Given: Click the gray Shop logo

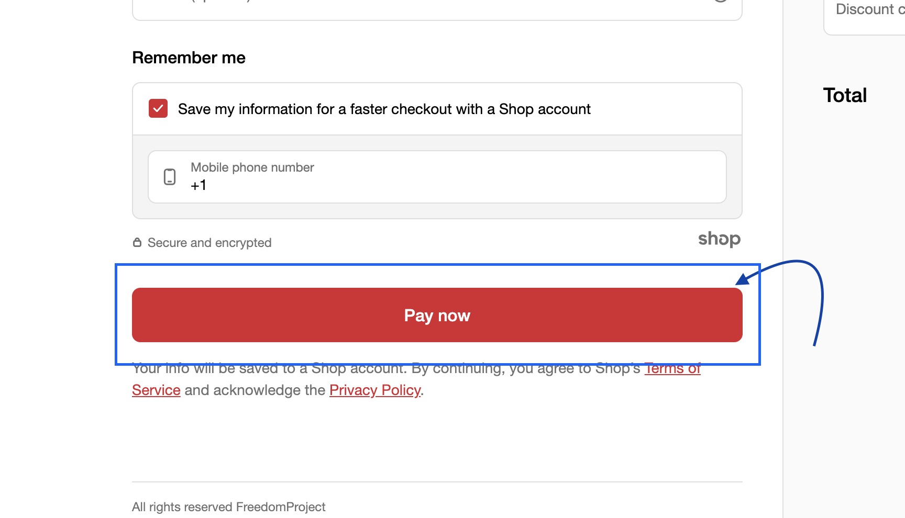Looking at the screenshot, I should (x=719, y=239).
